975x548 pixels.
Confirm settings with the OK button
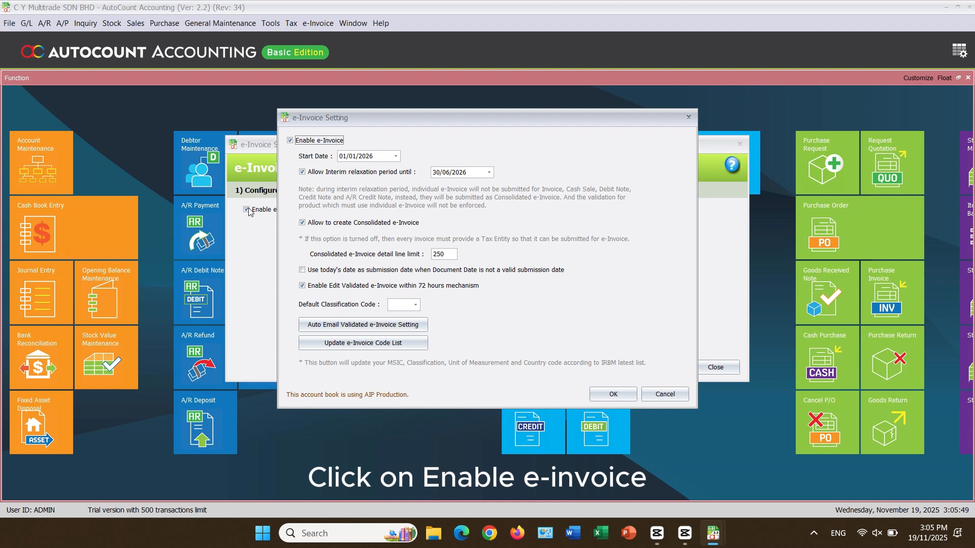click(613, 394)
